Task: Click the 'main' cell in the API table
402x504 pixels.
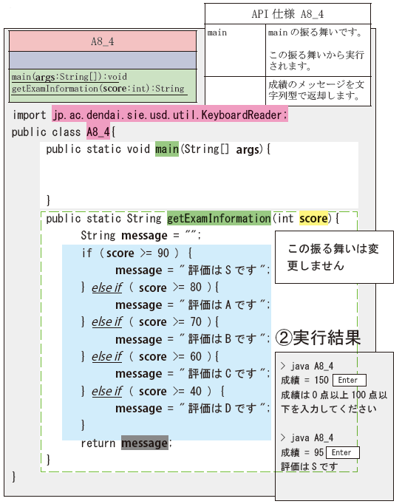Action: coord(217,33)
